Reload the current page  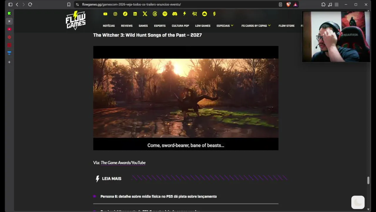pyautogui.click(x=30, y=4)
